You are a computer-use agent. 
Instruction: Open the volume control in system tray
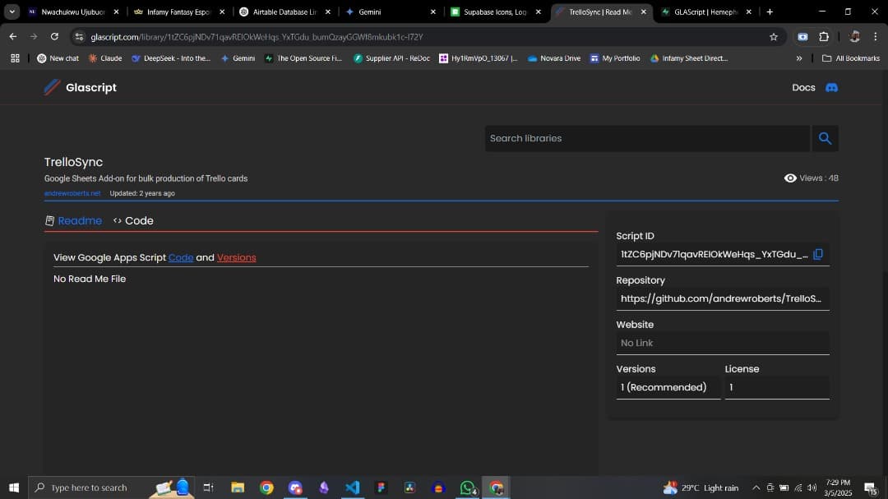click(812, 487)
